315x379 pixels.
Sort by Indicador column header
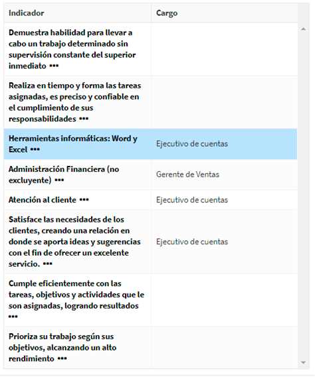27,13
